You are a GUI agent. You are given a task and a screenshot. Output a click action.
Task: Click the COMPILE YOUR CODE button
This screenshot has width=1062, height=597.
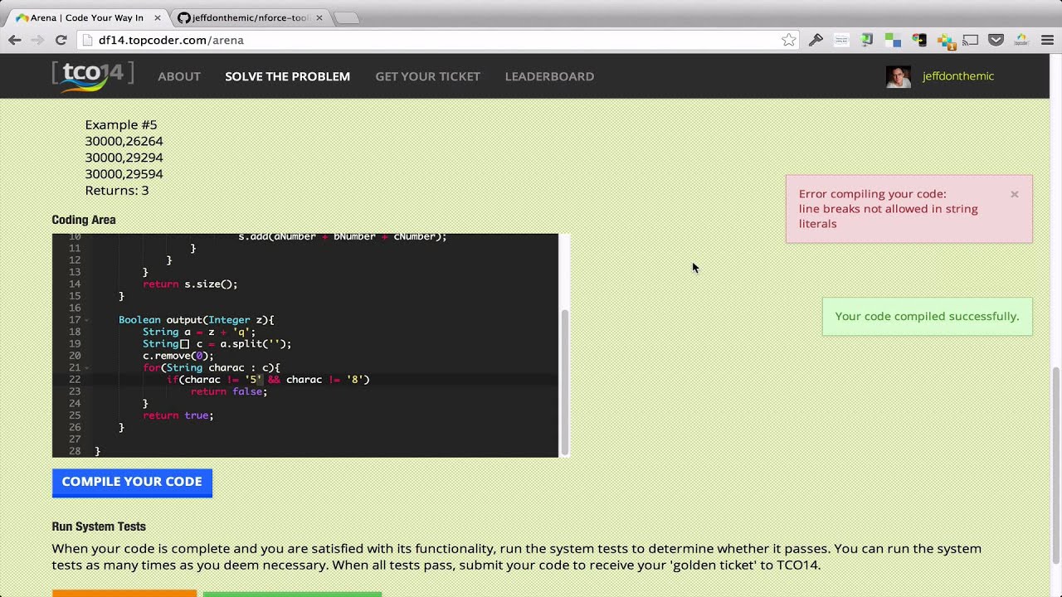pyautogui.click(x=132, y=483)
